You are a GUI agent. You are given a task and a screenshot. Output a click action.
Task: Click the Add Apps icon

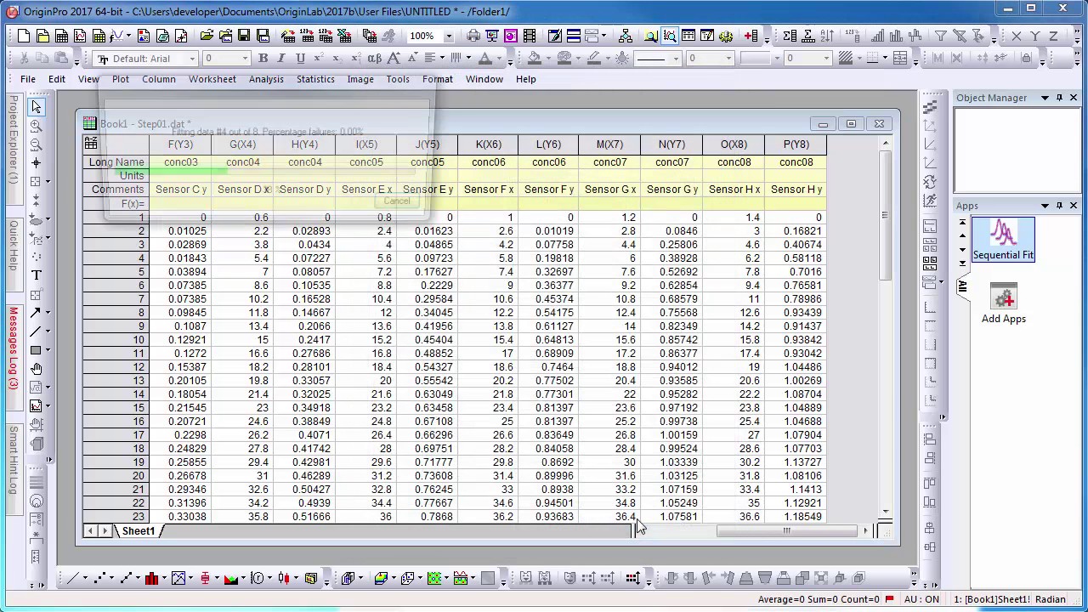tap(1004, 304)
